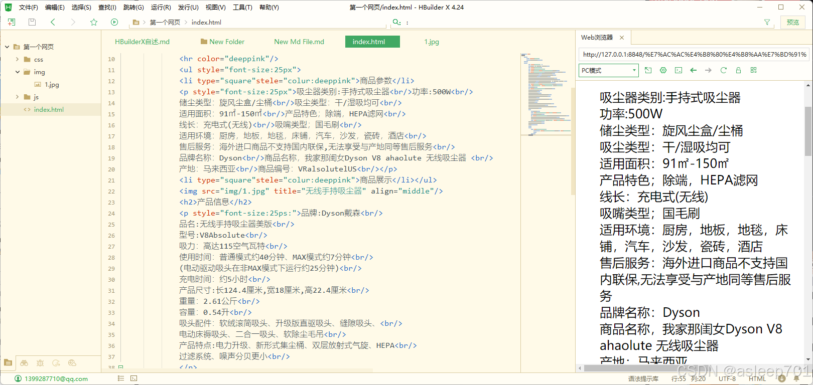Image resolution: width=813 pixels, height=385 pixels.
Task: Open the 视图(V) menu
Action: (x=215, y=7)
